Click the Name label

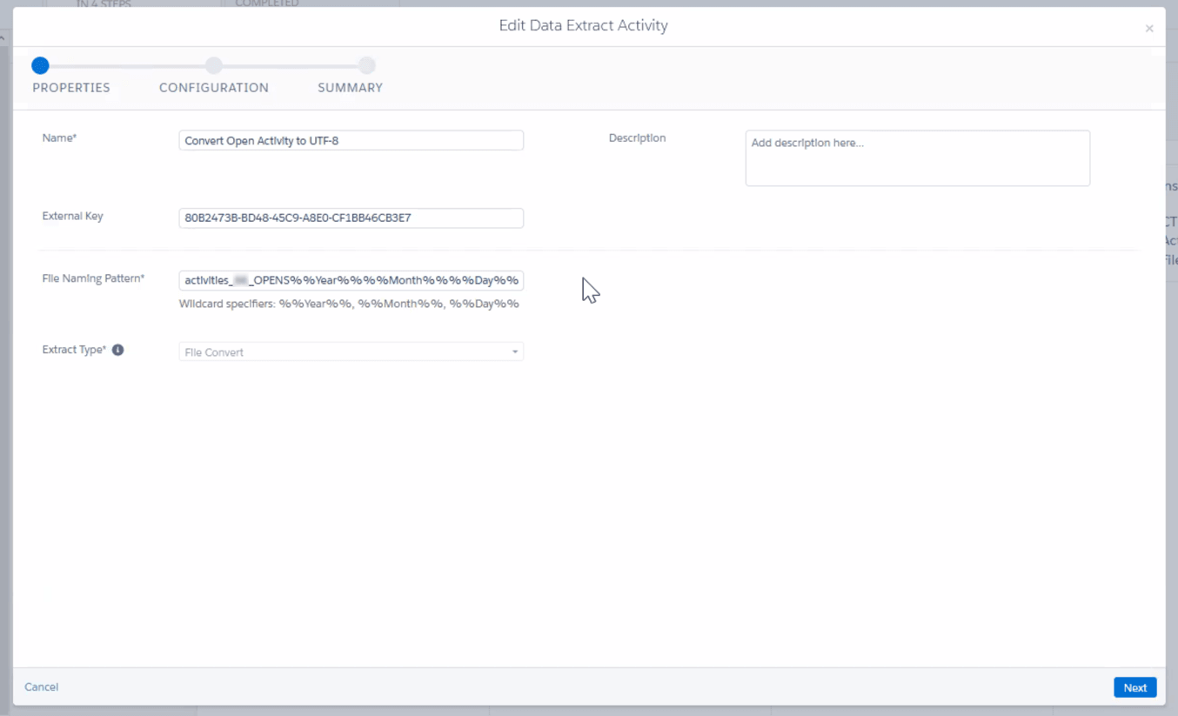point(59,137)
